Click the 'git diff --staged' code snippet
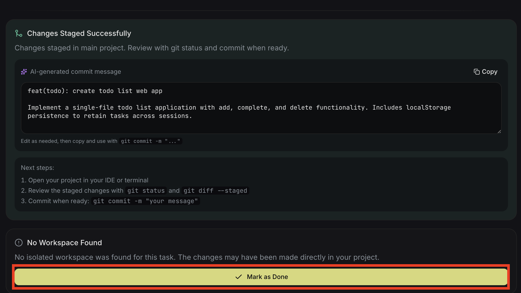This screenshot has height=293, width=521. pyautogui.click(x=215, y=191)
